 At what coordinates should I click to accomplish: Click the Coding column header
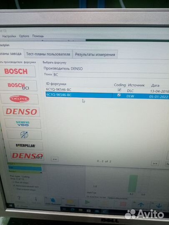(x=120, y=85)
